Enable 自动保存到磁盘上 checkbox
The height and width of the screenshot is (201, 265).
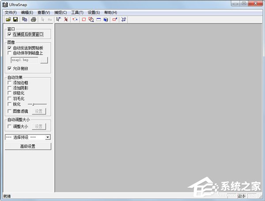click(x=9, y=53)
